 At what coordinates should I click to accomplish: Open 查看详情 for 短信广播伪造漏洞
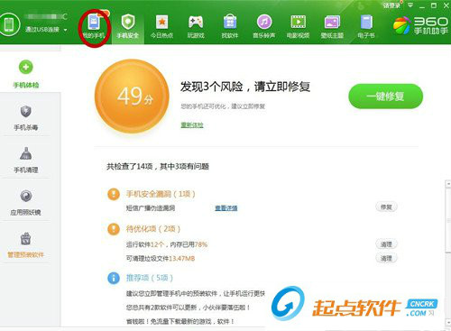[x=226, y=207]
